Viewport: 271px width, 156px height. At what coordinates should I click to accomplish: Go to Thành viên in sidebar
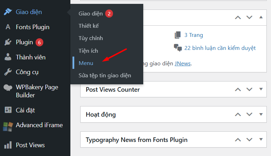(31, 57)
